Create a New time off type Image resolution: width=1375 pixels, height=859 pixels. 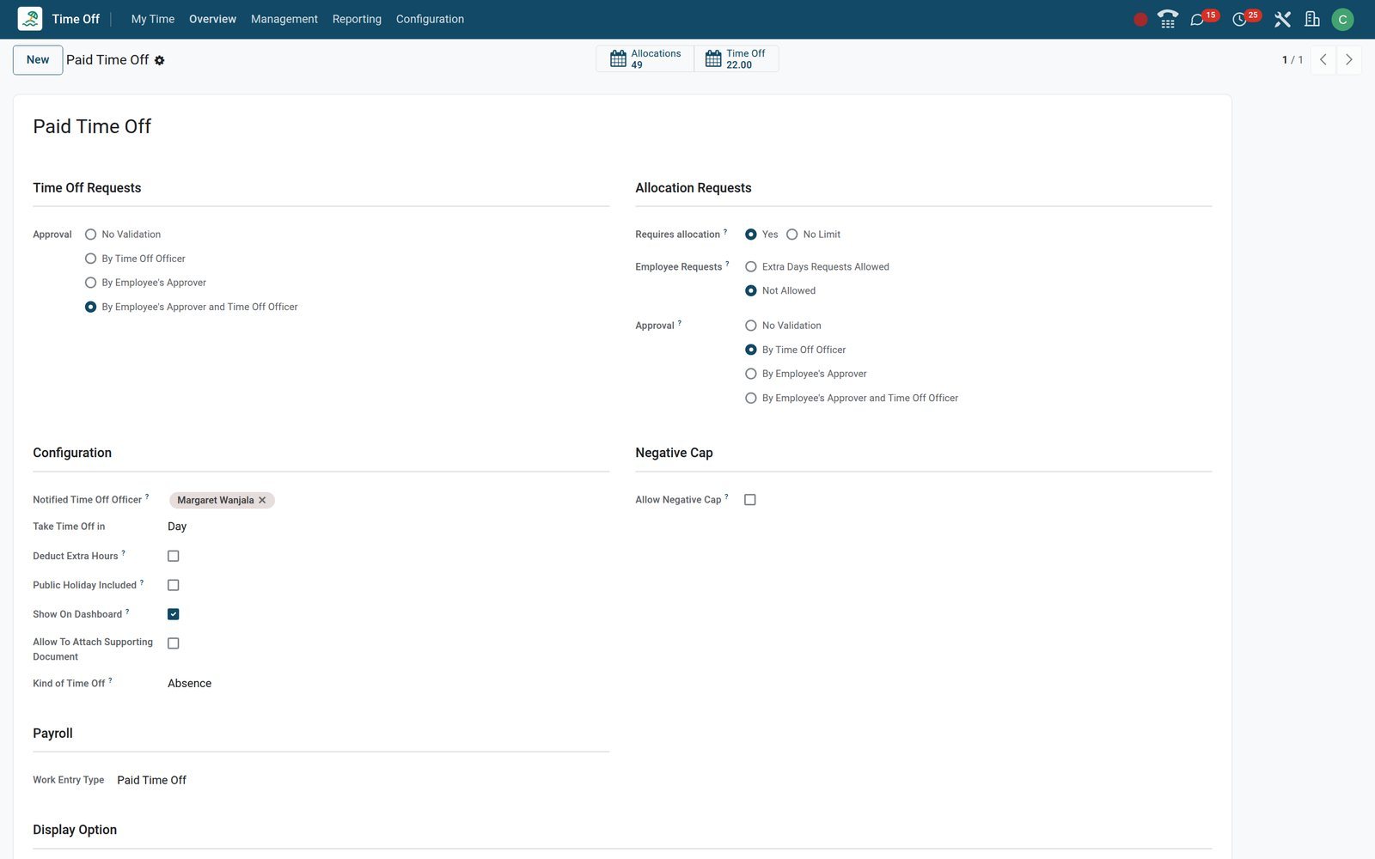point(38,60)
